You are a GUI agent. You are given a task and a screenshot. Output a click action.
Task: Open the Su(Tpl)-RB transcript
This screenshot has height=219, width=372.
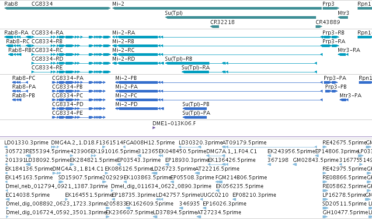pos(241,63)
